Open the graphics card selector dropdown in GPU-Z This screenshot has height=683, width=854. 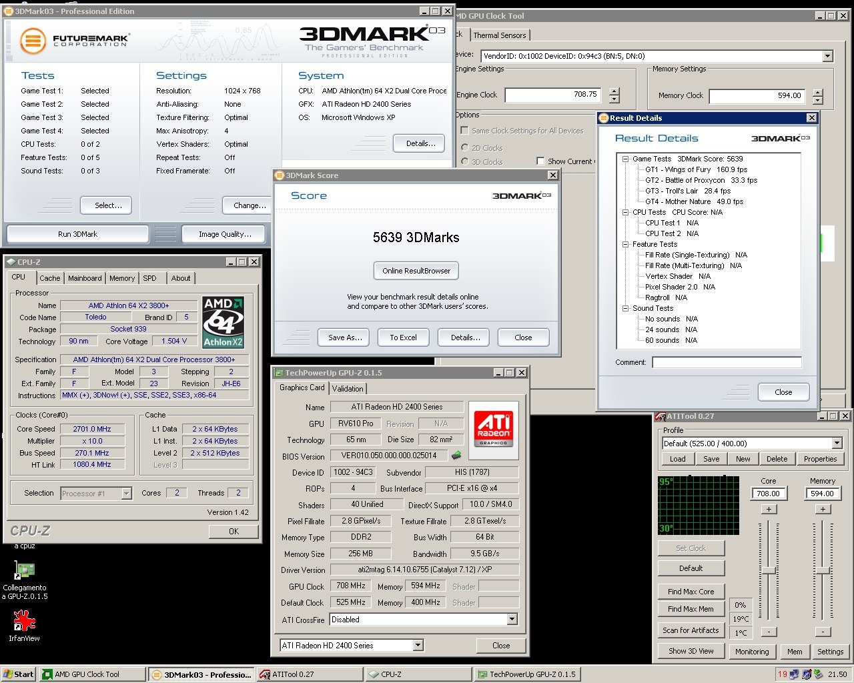(x=418, y=645)
